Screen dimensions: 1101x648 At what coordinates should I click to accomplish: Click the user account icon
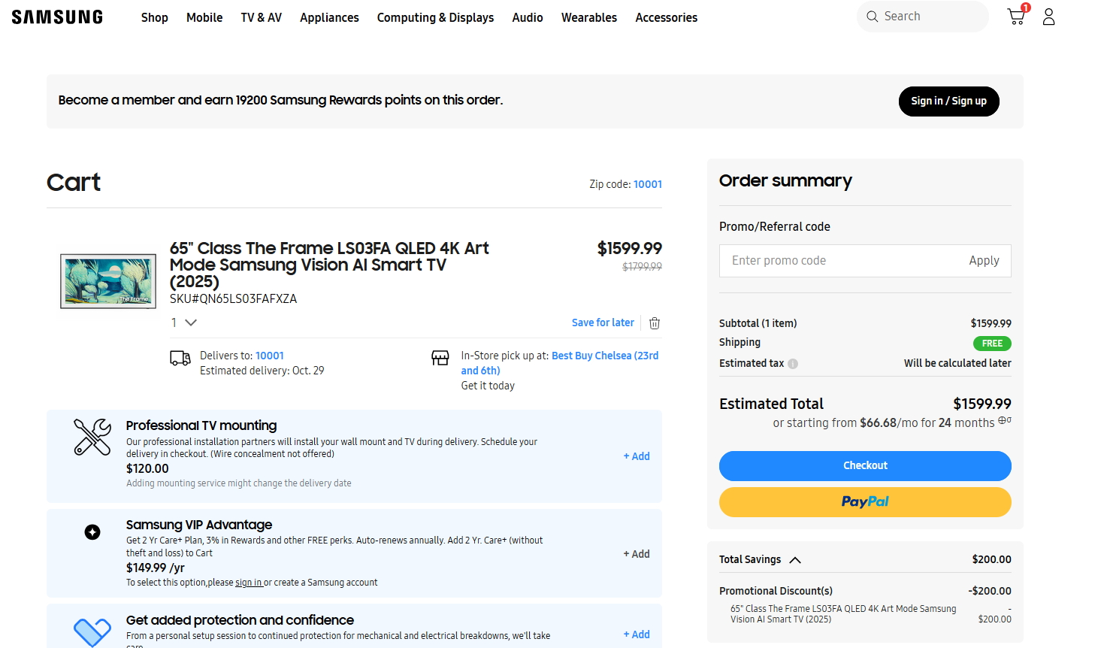click(1048, 17)
